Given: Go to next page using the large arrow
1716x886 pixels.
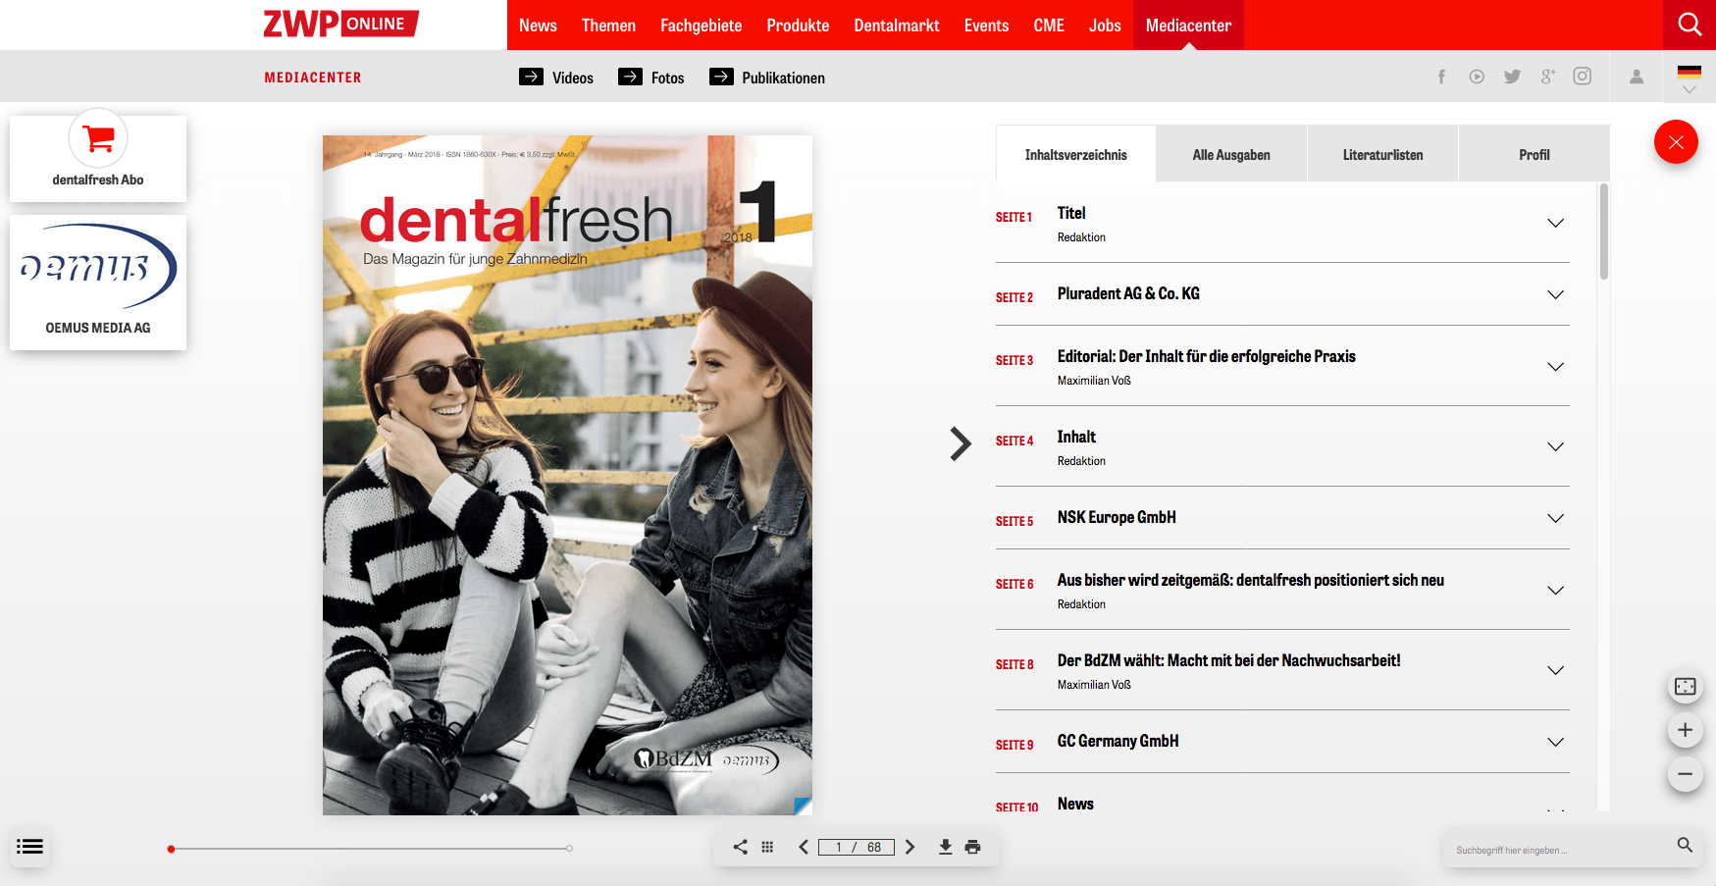Looking at the screenshot, I should [961, 444].
